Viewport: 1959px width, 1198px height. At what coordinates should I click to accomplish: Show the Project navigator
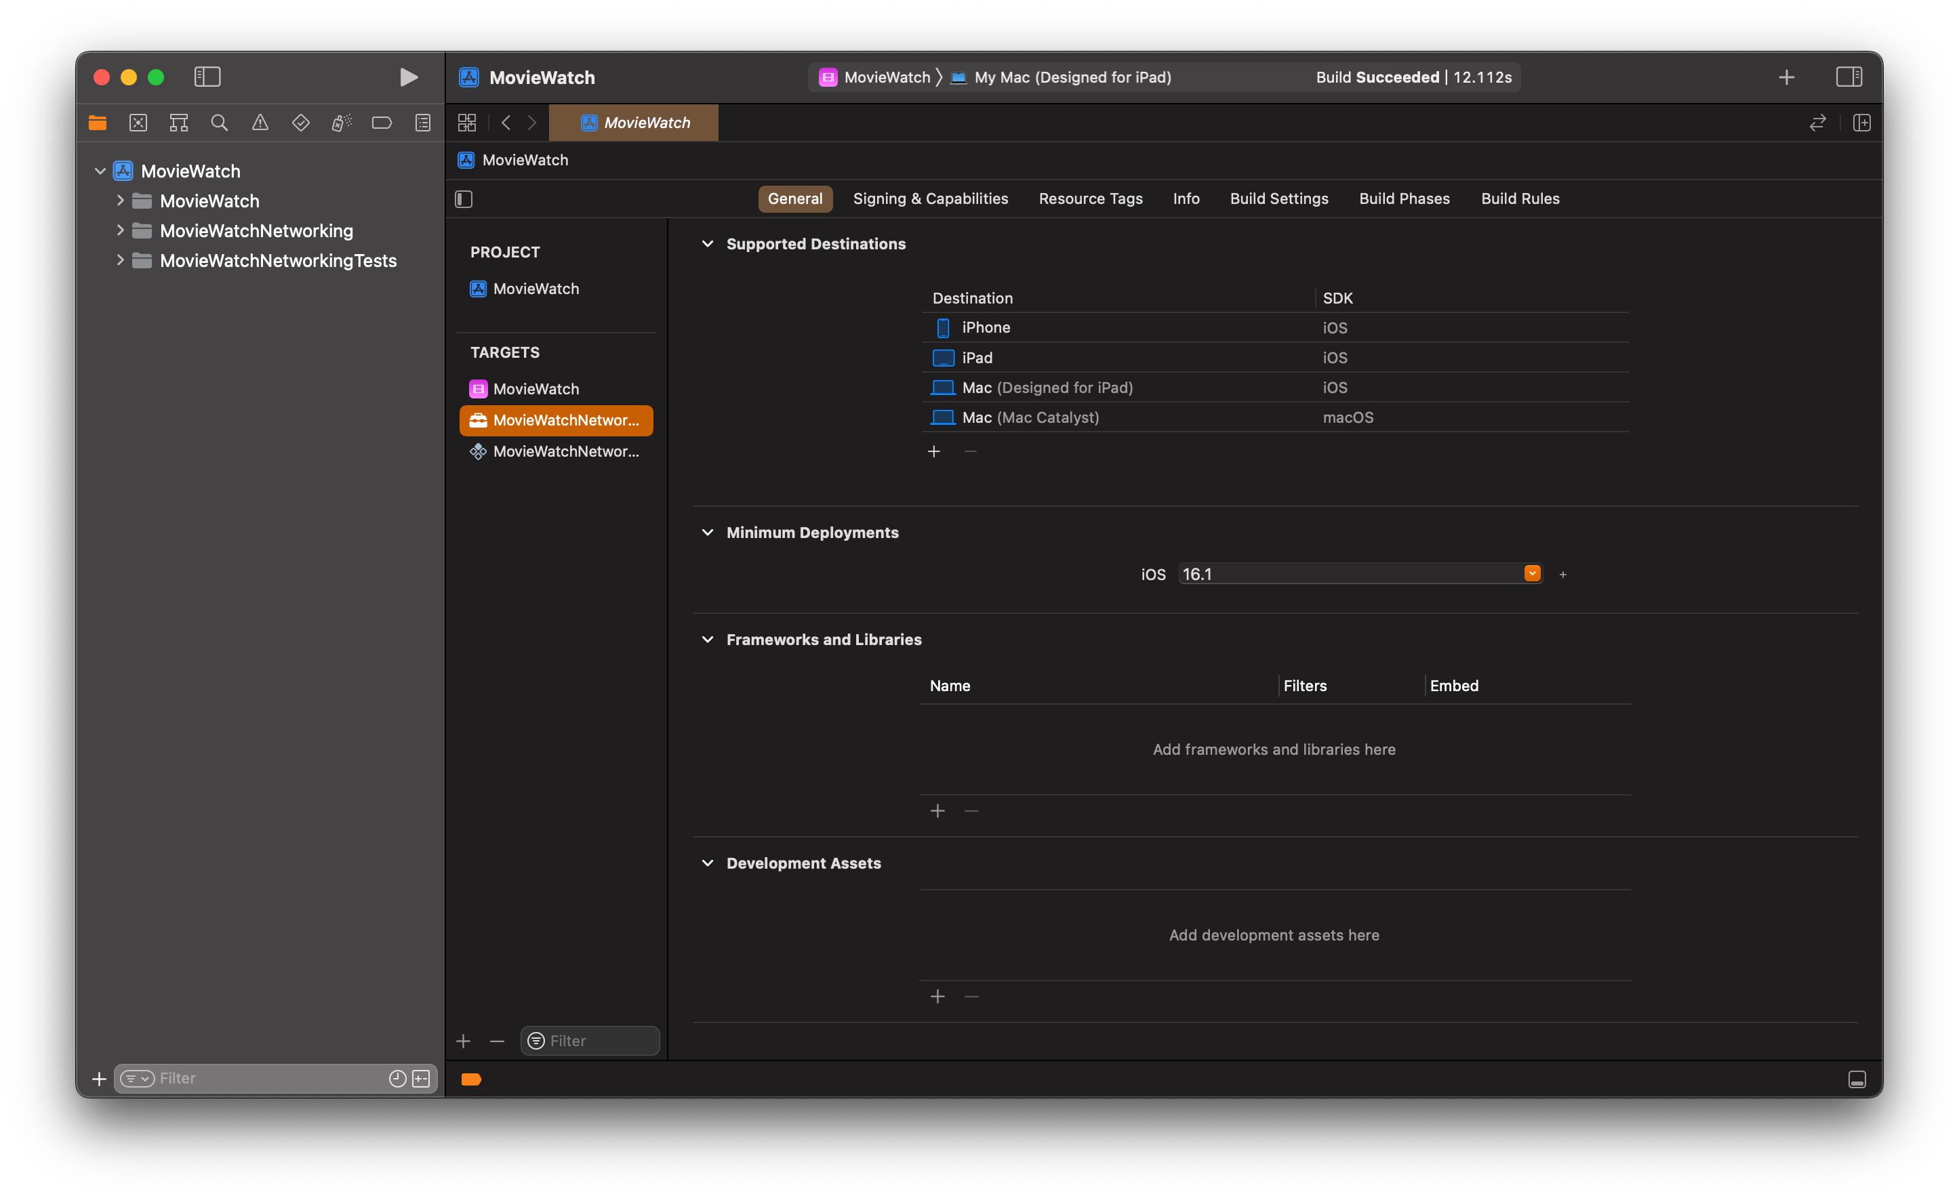point(98,123)
